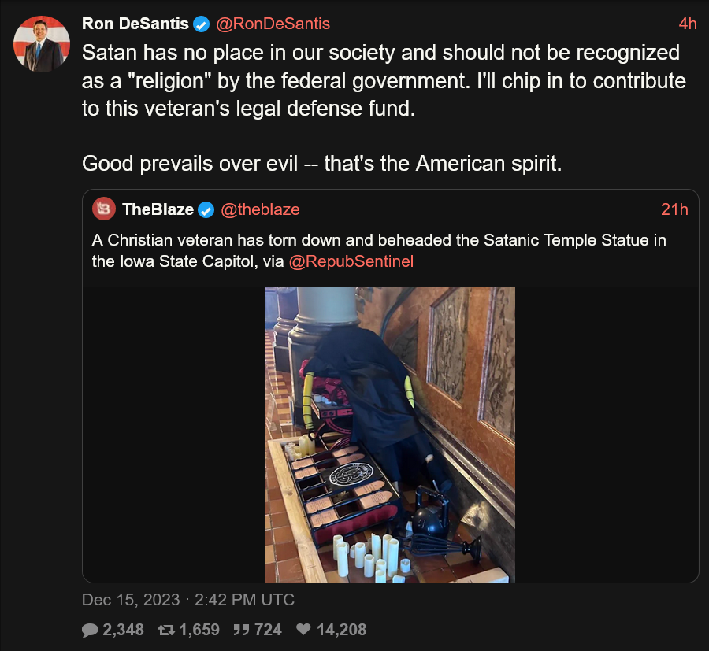Open the quoted TheBlaze tweet text

pyautogui.click(x=379, y=251)
